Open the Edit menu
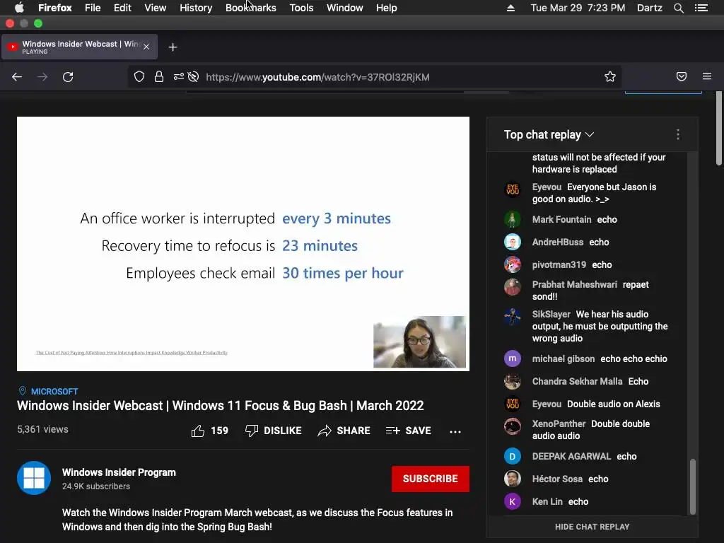 (122, 8)
